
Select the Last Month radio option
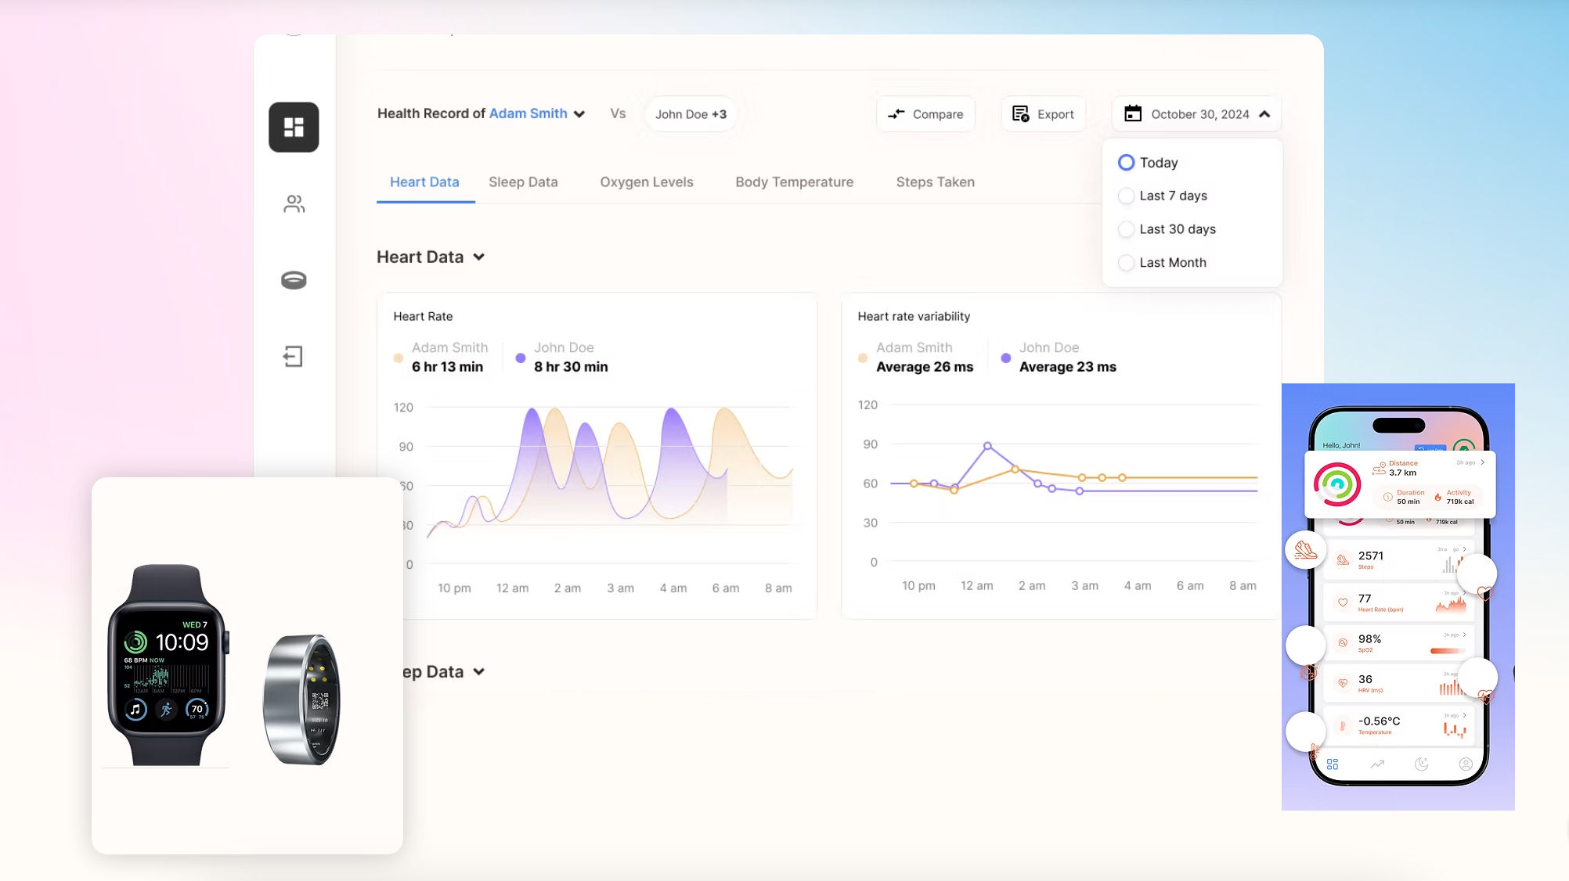pos(1126,263)
